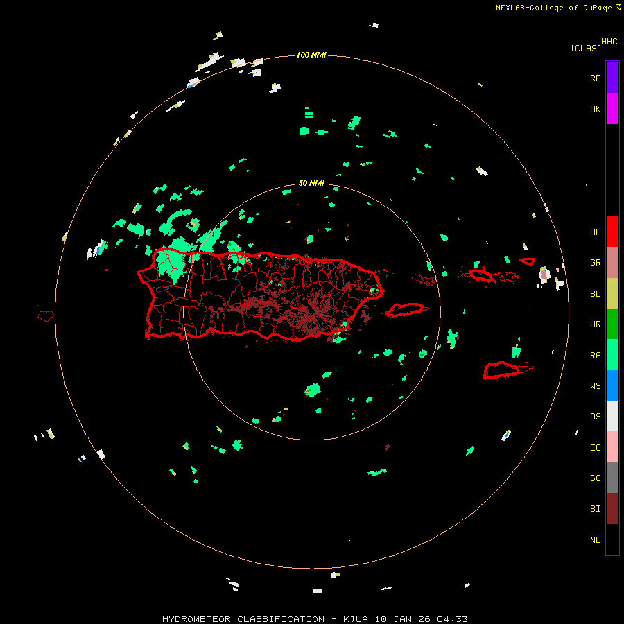Screen dimensions: 624x624
Task: Click the 50 NMI range ring label
Action: click(311, 183)
